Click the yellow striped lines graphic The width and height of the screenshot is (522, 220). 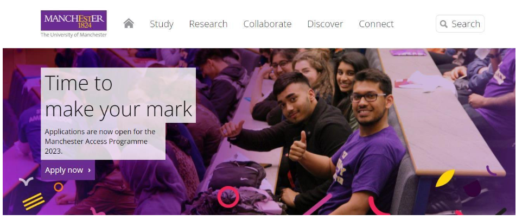pyautogui.click(x=33, y=202)
